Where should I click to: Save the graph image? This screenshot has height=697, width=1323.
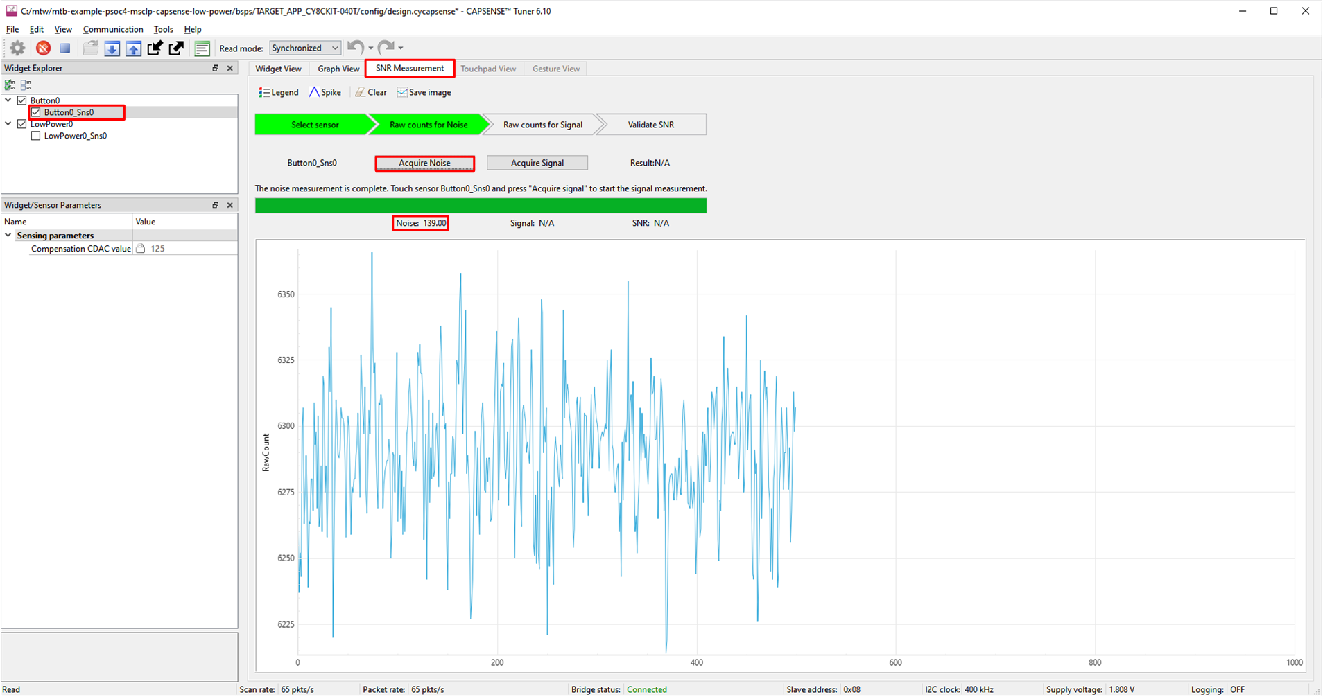(424, 92)
